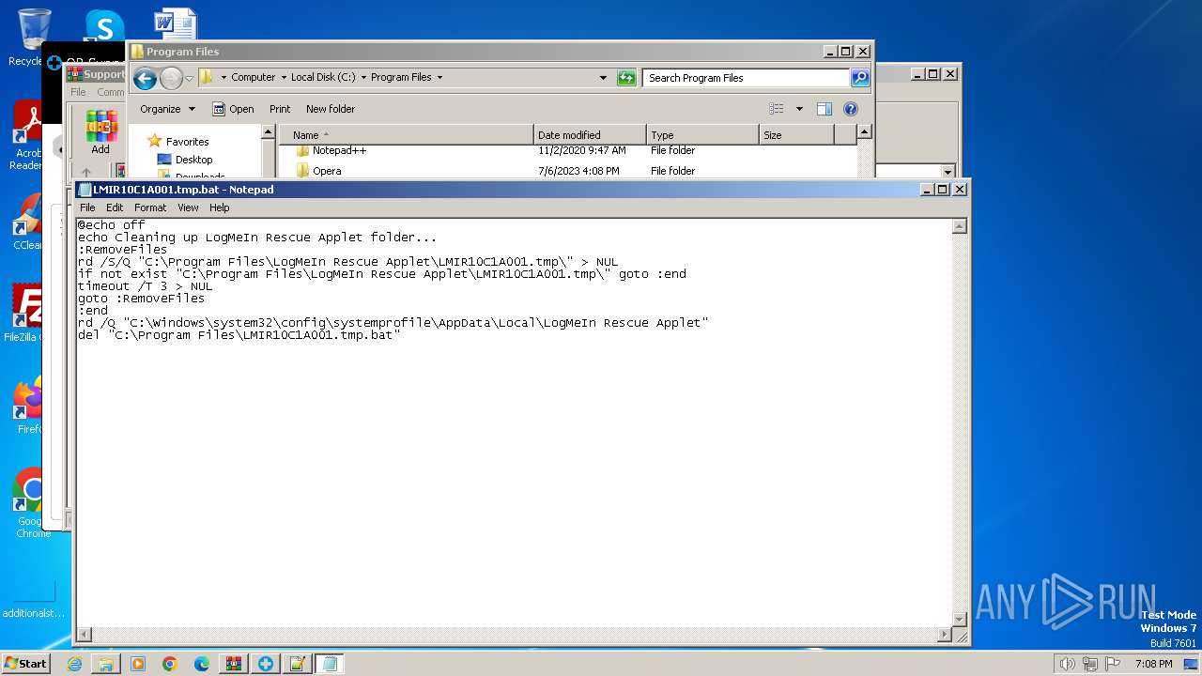Click the '@echo off' line in Notepad
This screenshot has height=676, width=1202.
click(111, 225)
